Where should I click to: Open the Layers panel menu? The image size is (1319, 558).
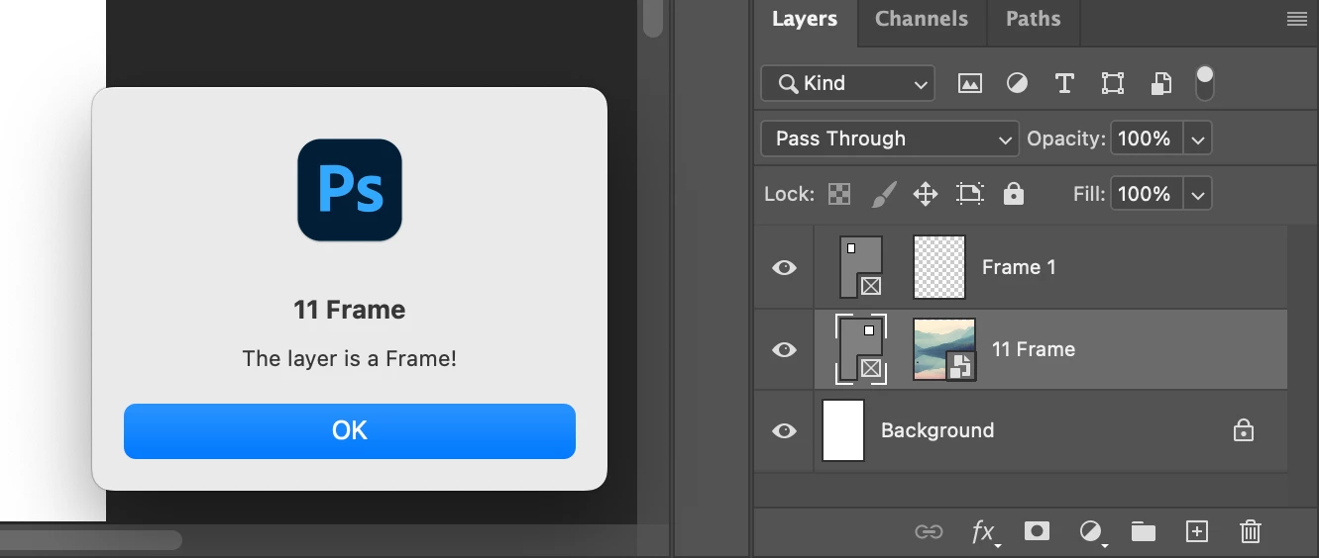pyautogui.click(x=1297, y=19)
